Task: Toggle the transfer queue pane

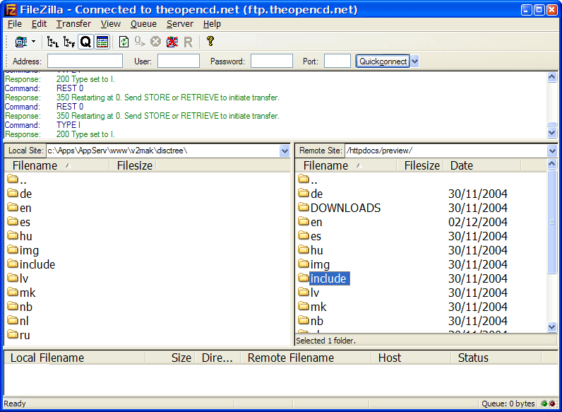Action: coord(85,42)
